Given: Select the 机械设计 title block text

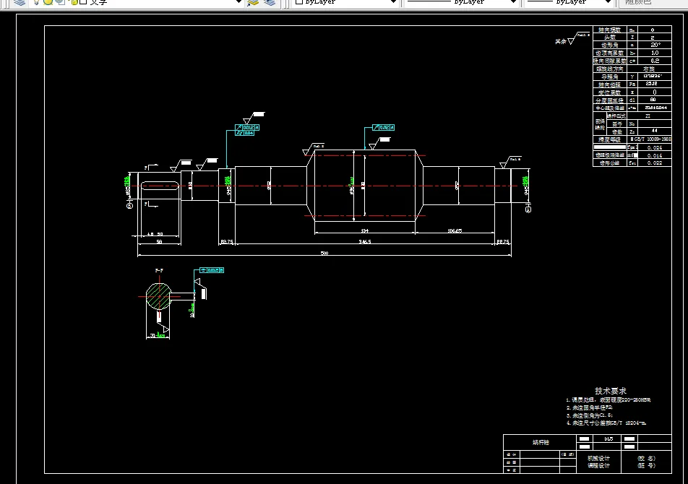Looking at the screenshot, I should click(598, 458).
